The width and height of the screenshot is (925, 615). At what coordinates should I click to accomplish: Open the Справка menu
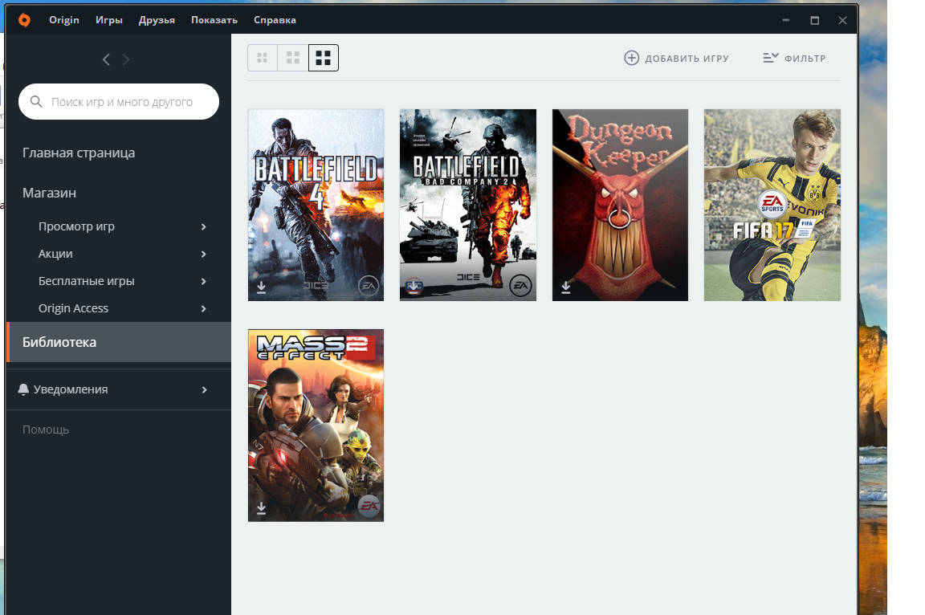pyautogui.click(x=275, y=20)
